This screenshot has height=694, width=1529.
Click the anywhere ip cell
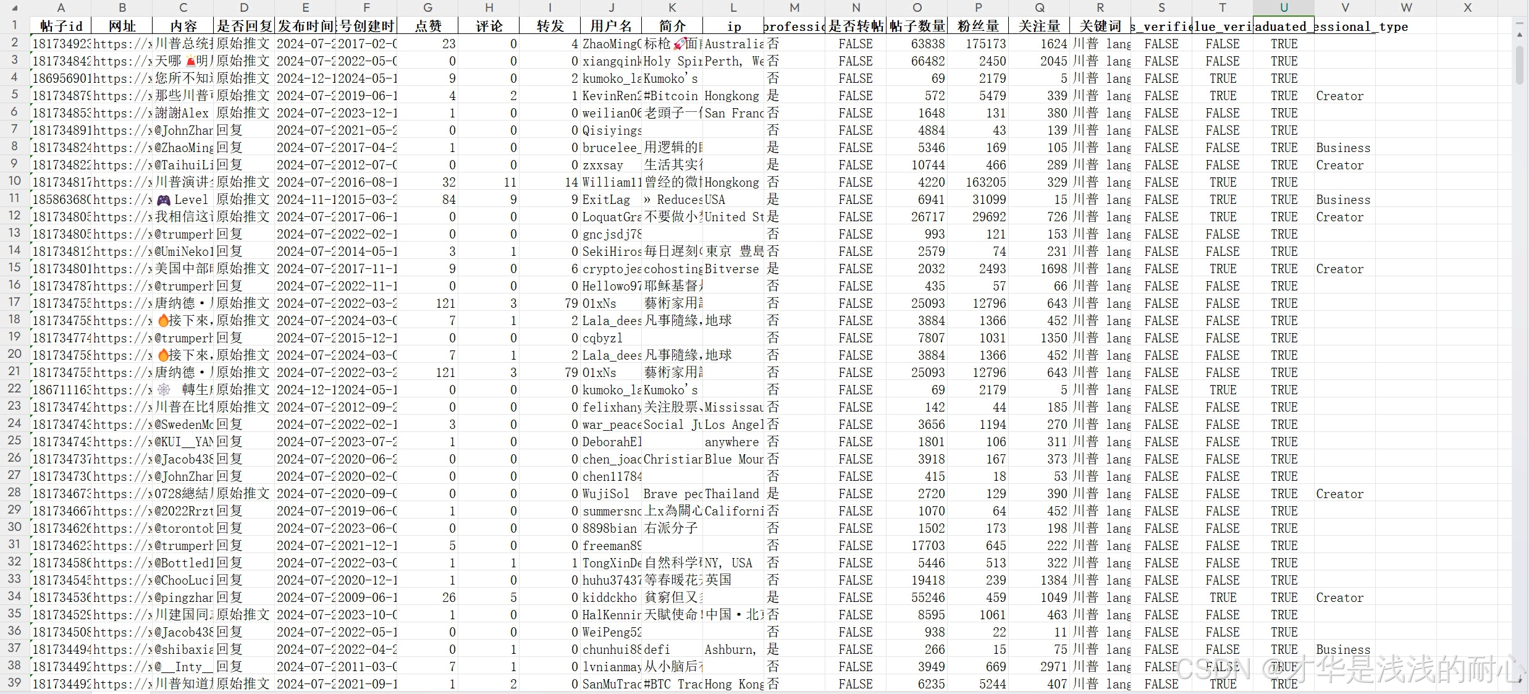point(733,442)
